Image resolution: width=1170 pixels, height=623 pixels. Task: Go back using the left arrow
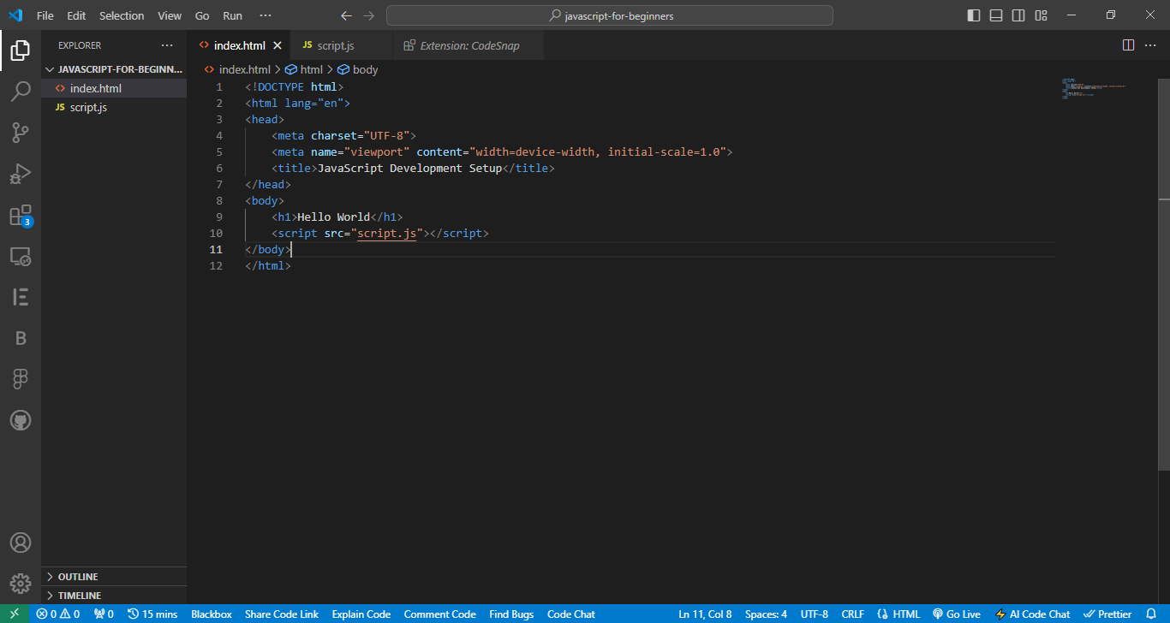346,15
